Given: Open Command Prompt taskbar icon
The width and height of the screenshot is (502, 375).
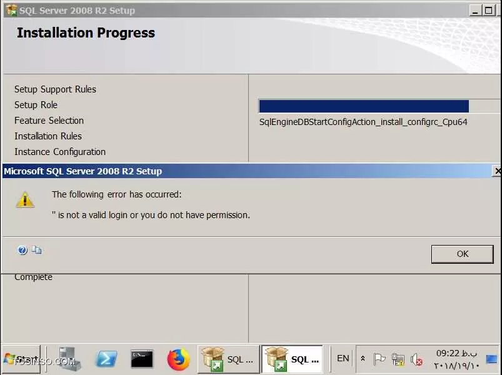Looking at the screenshot, I should 142,359.
